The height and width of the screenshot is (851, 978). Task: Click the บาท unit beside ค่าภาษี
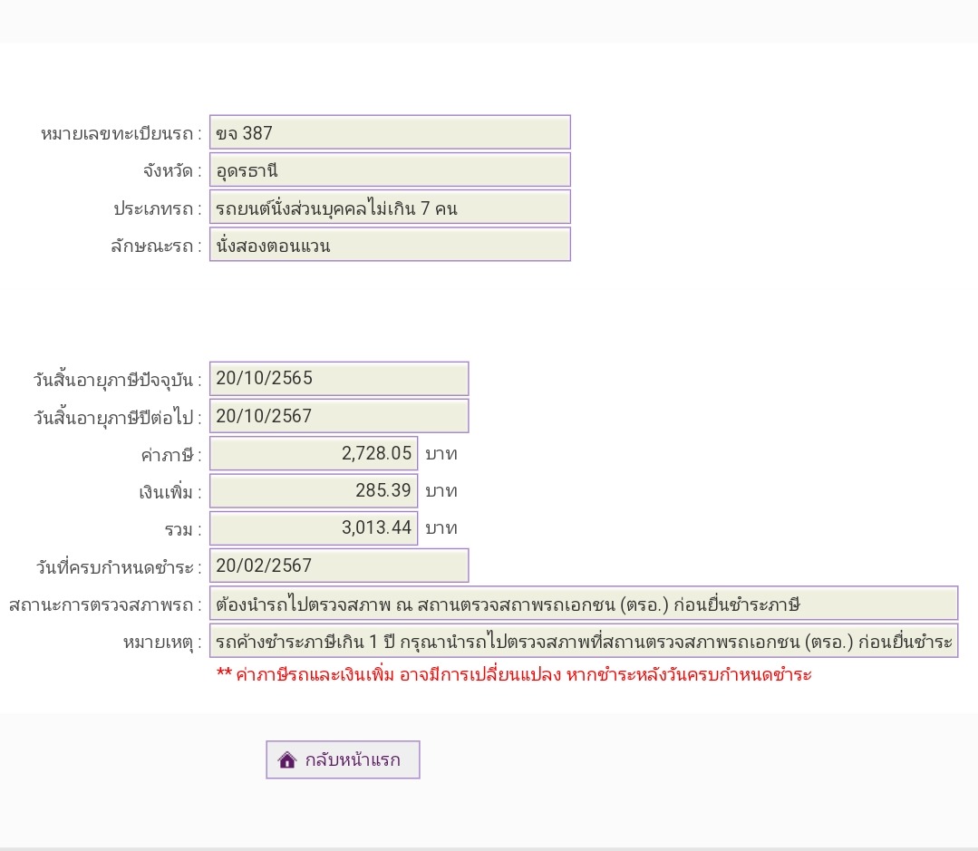click(x=441, y=454)
